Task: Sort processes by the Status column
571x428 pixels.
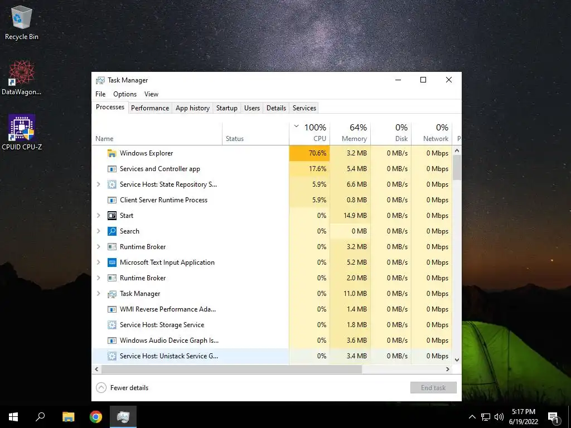Action: coord(255,133)
